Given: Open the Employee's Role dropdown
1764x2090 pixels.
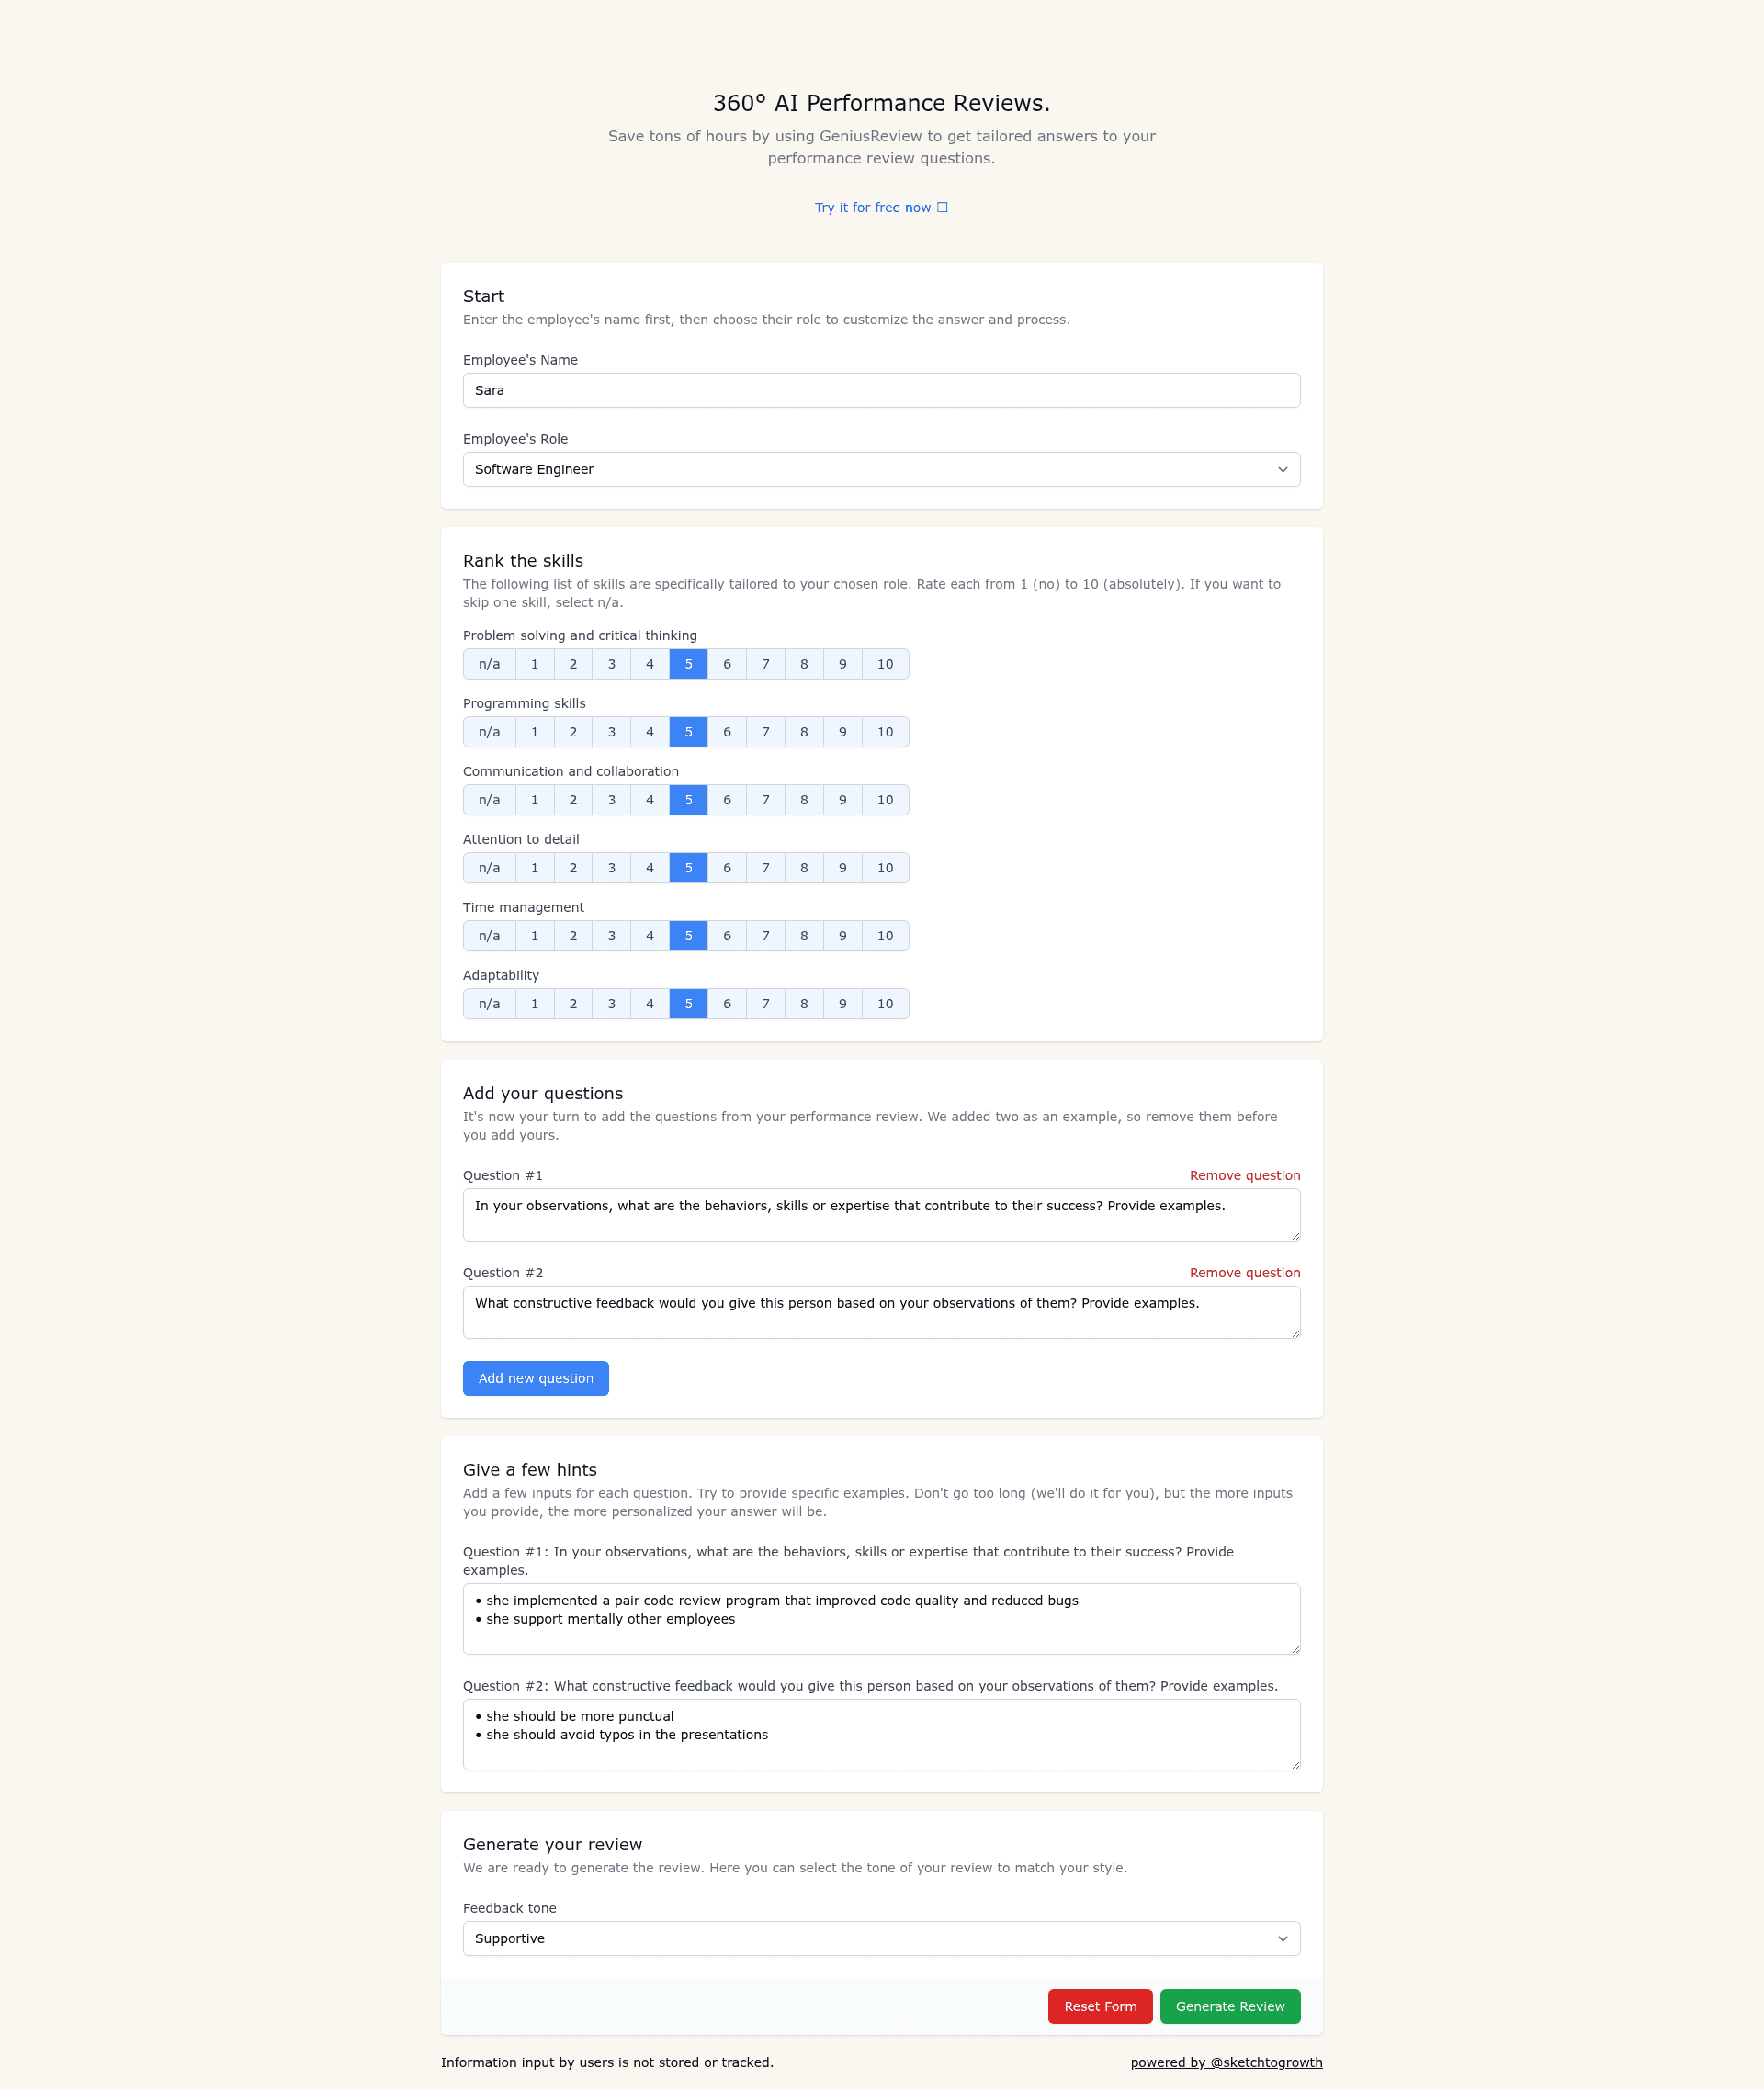Looking at the screenshot, I should click(881, 470).
